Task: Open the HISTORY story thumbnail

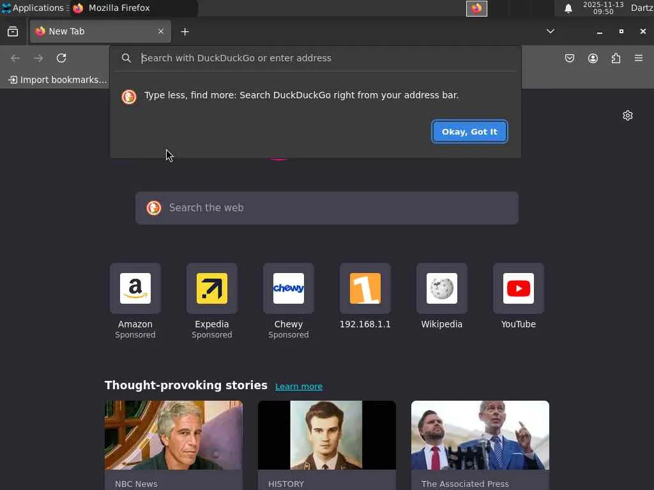Action: coord(327,435)
